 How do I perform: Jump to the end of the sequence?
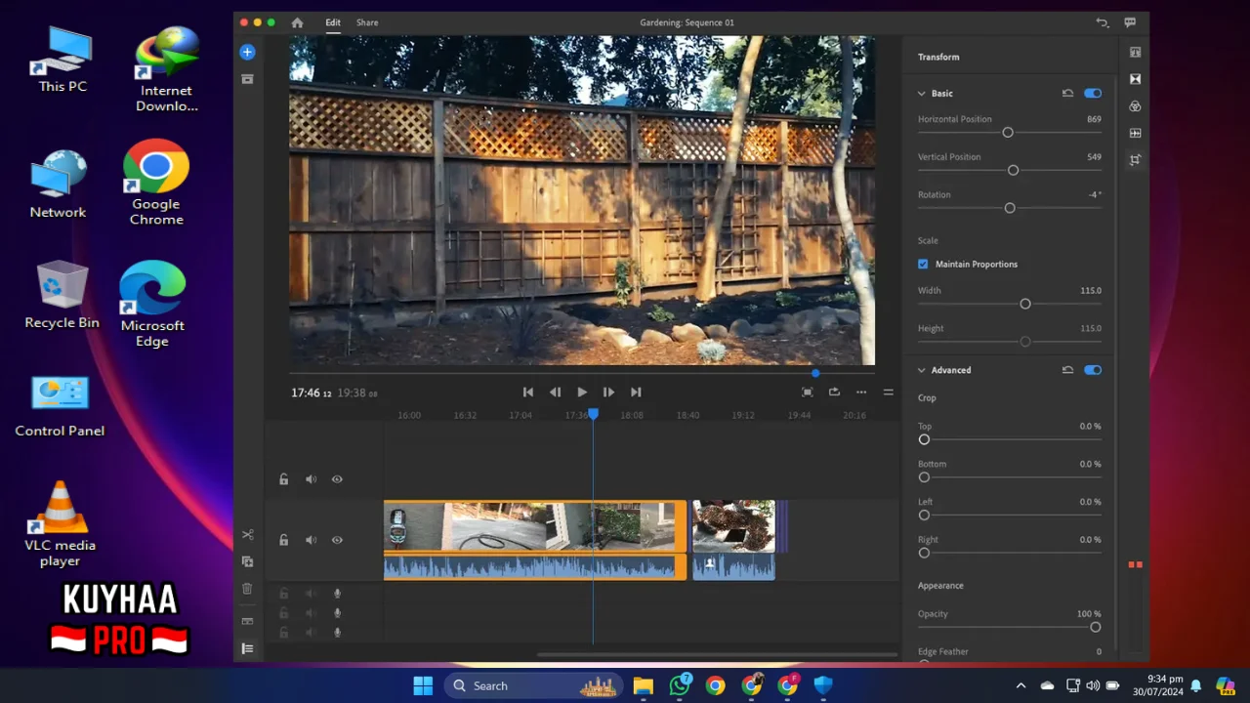coord(636,393)
